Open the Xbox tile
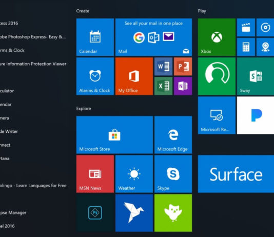The width and height of the screenshot is (274, 237). point(217,37)
